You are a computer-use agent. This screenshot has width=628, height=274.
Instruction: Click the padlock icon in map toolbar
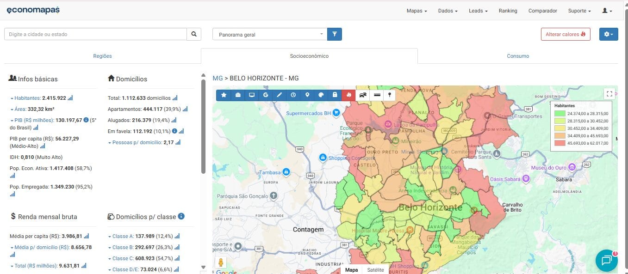[x=335, y=95]
